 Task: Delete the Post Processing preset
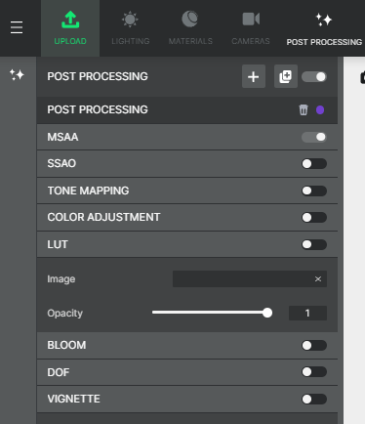(x=304, y=109)
